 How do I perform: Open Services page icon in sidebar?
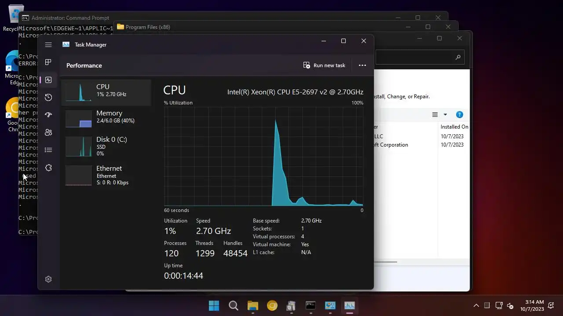click(x=48, y=168)
